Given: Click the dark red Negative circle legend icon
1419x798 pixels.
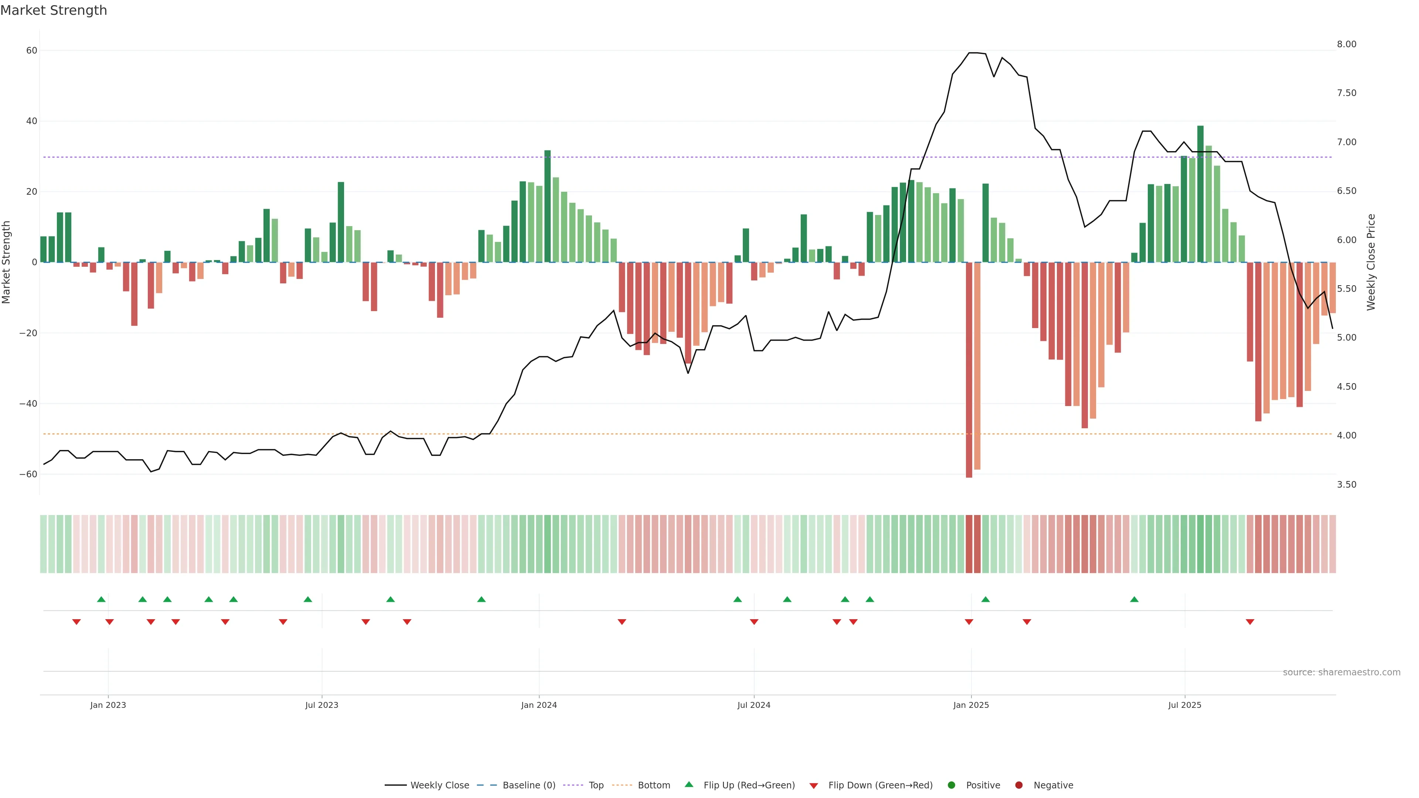Looking at the screenshot, I should [x=1018, y=785].
